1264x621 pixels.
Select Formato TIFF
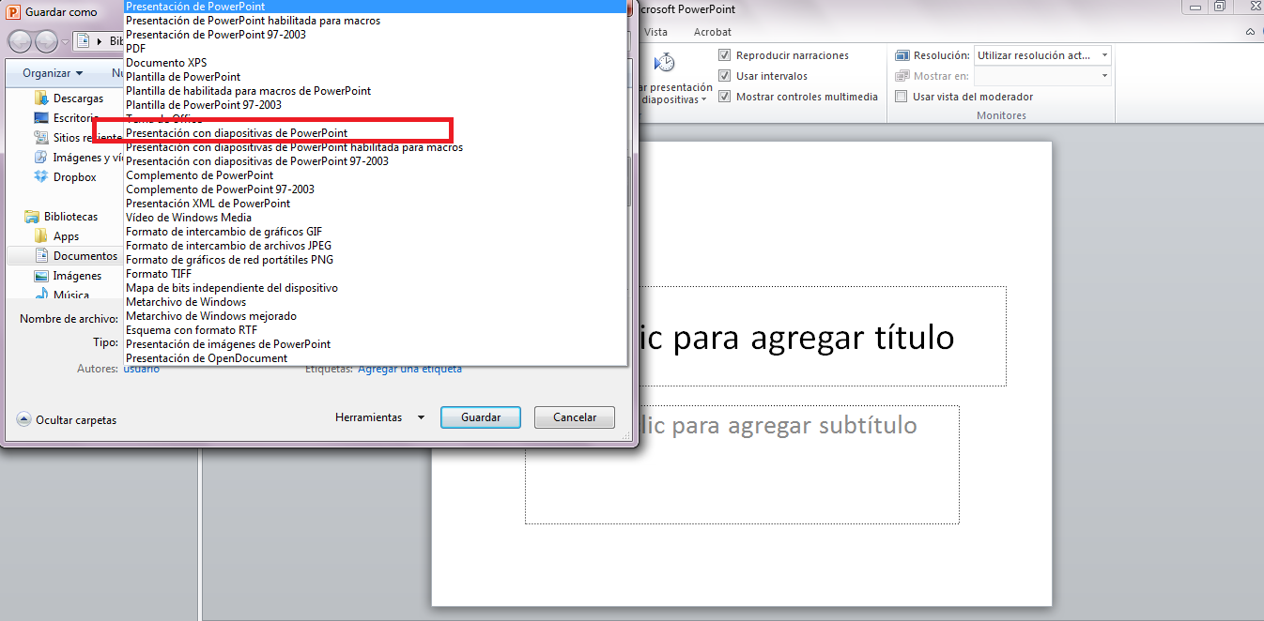376,274
